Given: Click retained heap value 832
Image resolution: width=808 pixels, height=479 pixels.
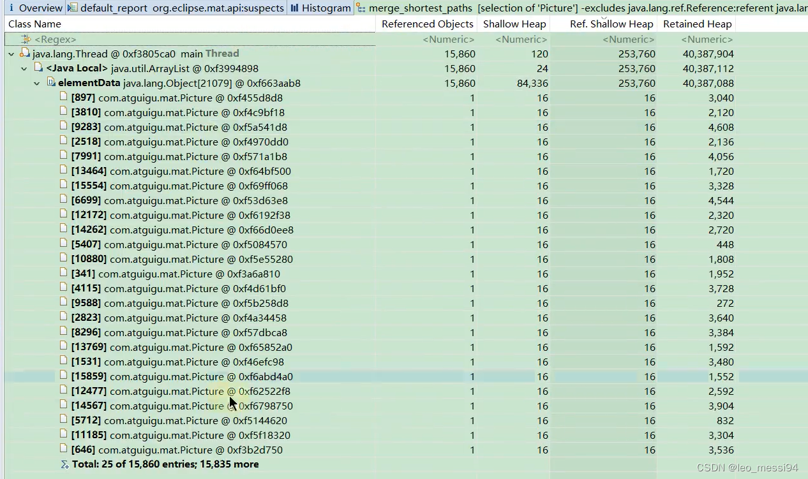Looking at the screenshot, I should [725, 421].
